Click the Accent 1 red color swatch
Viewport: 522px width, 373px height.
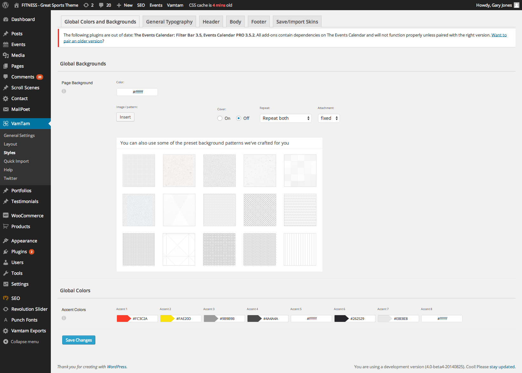tap(123, 318)
